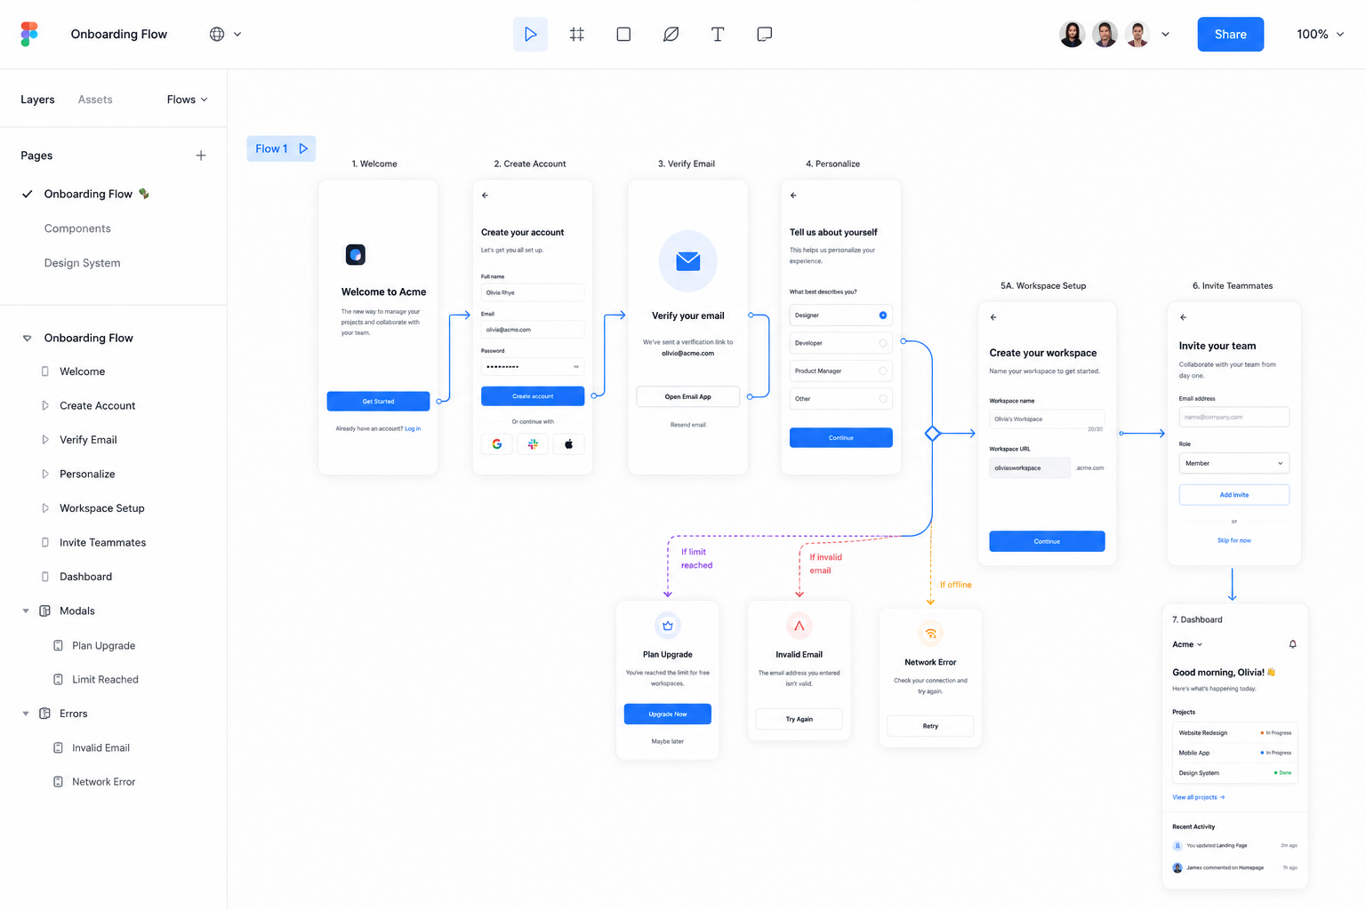This screenshot has height=910, width=1366.
Task: Select the Network Error layer
Action: [x=103, y=782]
